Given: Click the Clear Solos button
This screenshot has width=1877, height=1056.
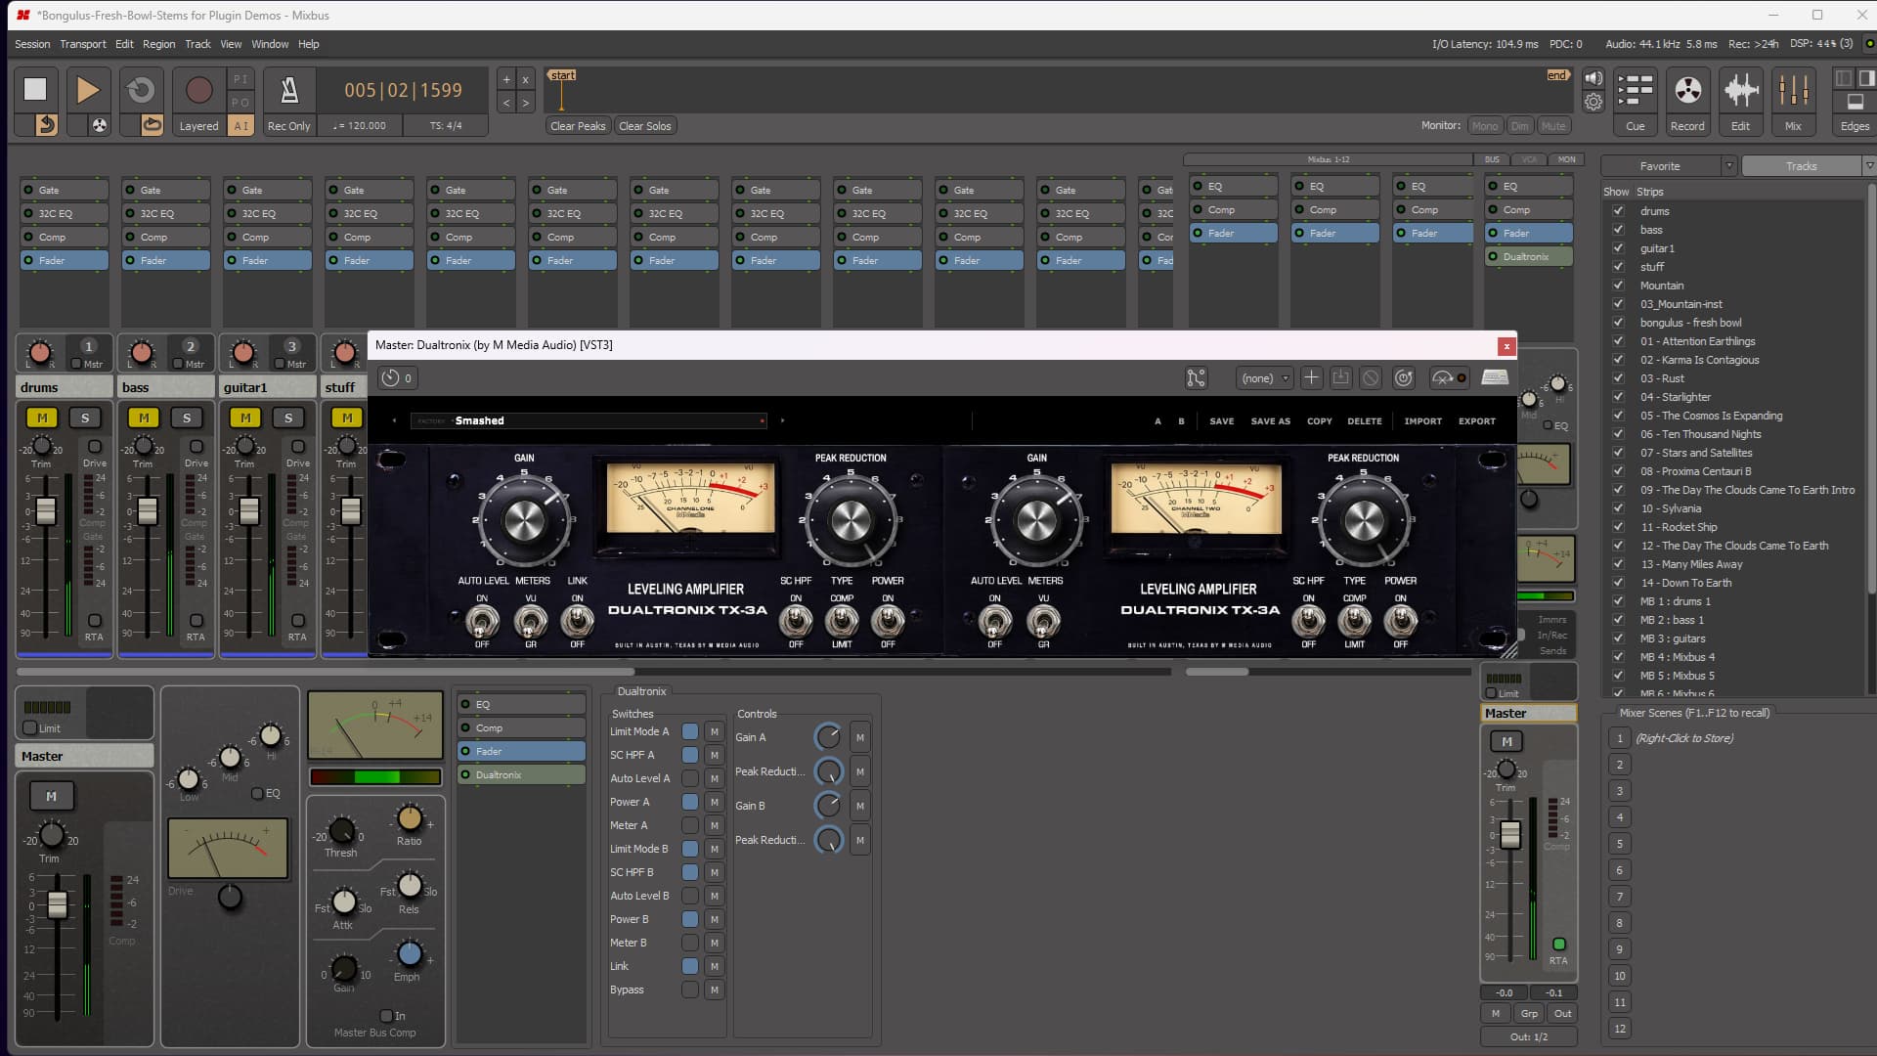Looking at the screenshot, I should pos(645,126).
